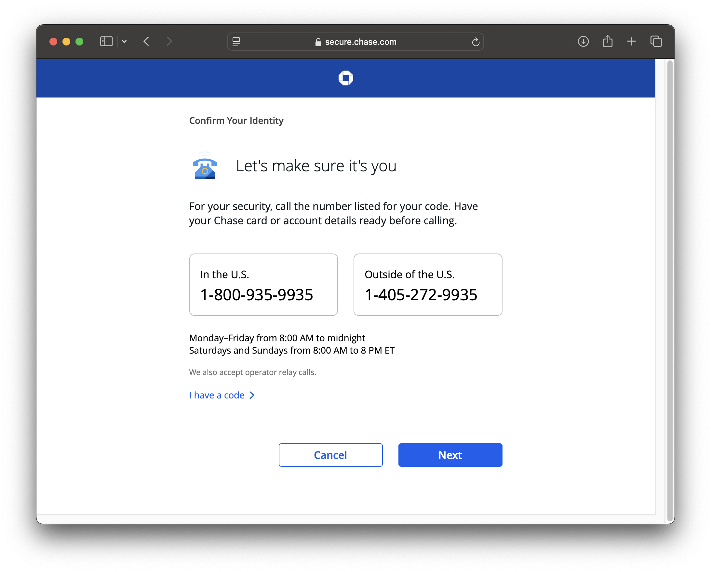Click 'Monday–Friday from 8:00 AM to midnight' text
The width and height of the screenshot is (711, 572).
[x=277, y=338]
